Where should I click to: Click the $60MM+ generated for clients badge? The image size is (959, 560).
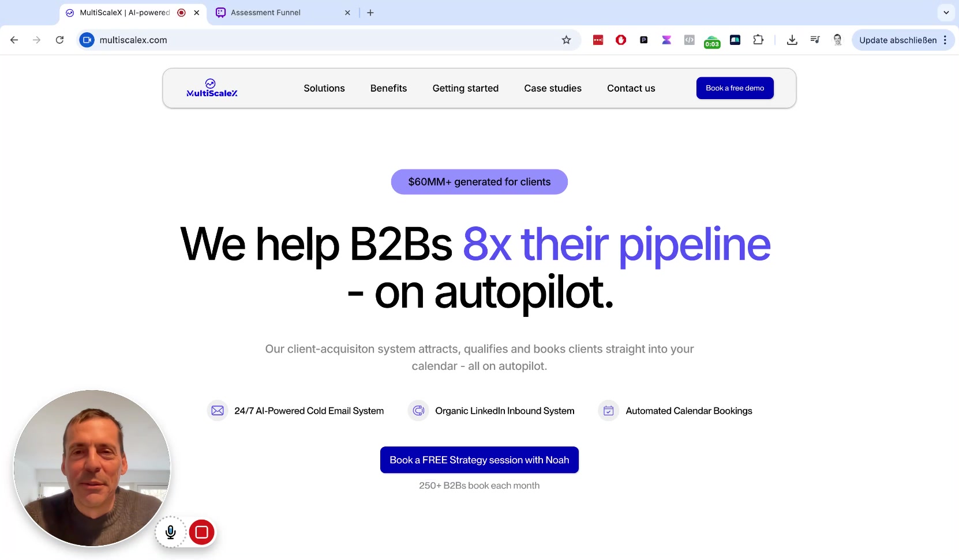(479, 182)
